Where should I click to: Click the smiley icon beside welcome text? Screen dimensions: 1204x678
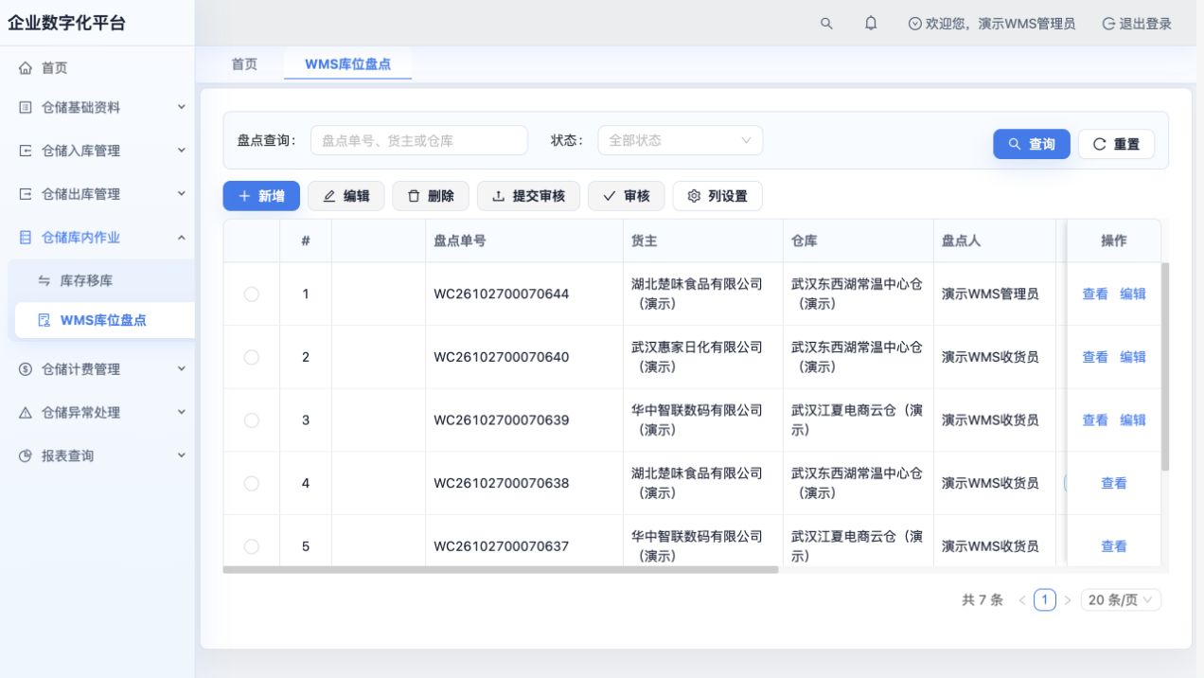914,24
